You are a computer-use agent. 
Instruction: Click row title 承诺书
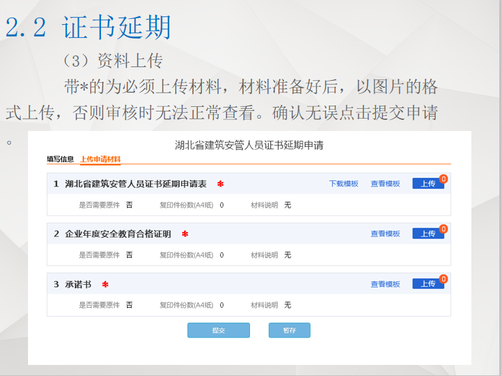(78, 284)
